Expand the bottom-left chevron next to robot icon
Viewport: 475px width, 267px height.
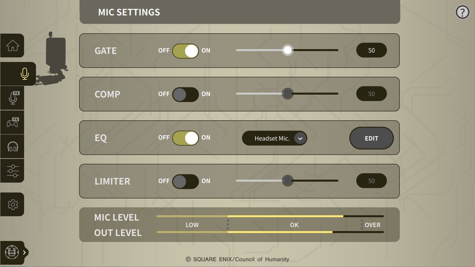pyautogui.click(x=25, y=253)
